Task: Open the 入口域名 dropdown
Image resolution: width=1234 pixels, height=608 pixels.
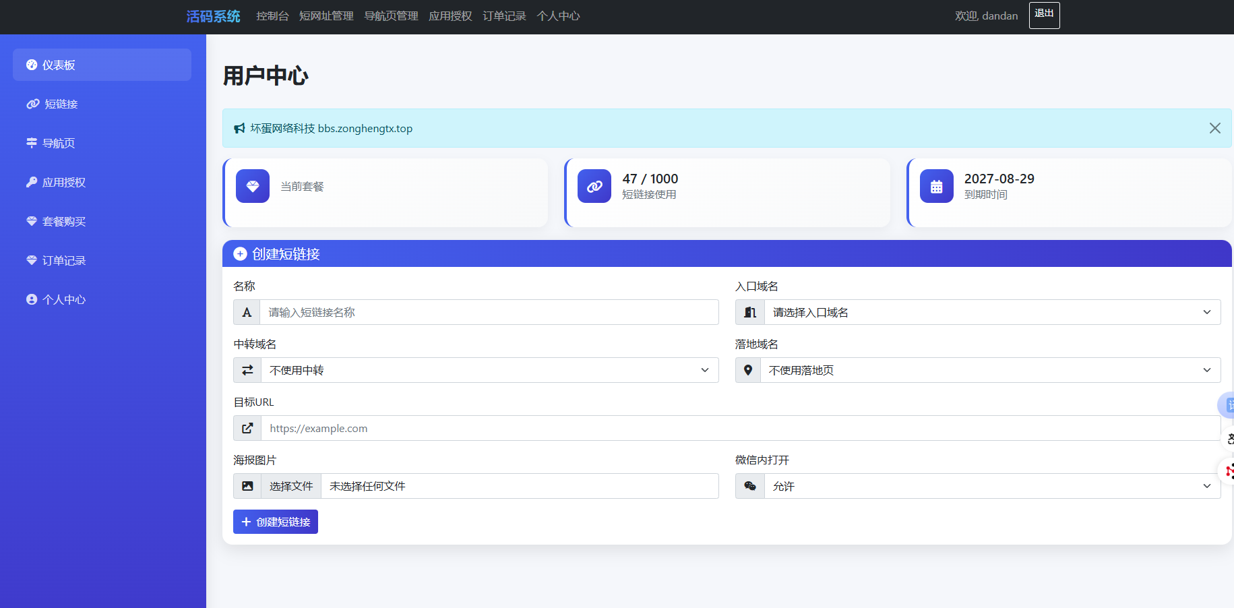Action: coord(991,312)
